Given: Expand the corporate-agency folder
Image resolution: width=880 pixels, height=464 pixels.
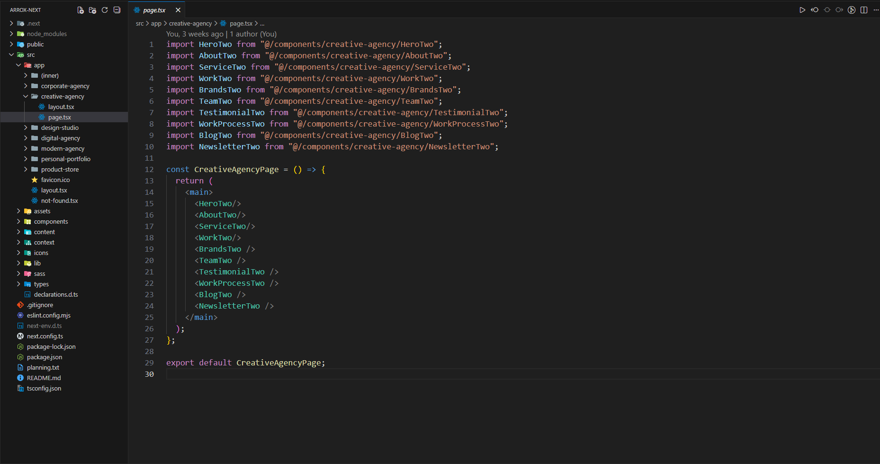Looking at the screenshot, I should point(26,86).
